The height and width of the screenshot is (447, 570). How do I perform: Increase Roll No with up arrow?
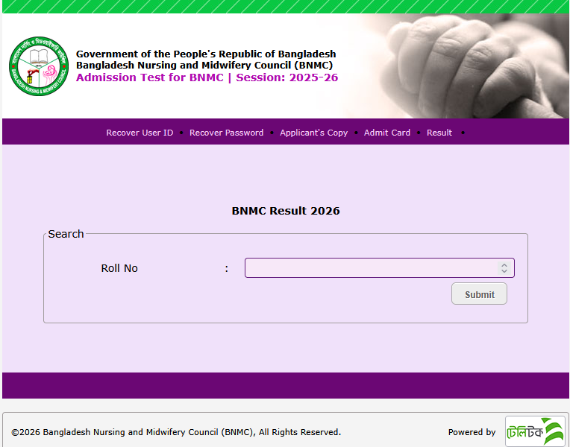click(x=504, y=264)
